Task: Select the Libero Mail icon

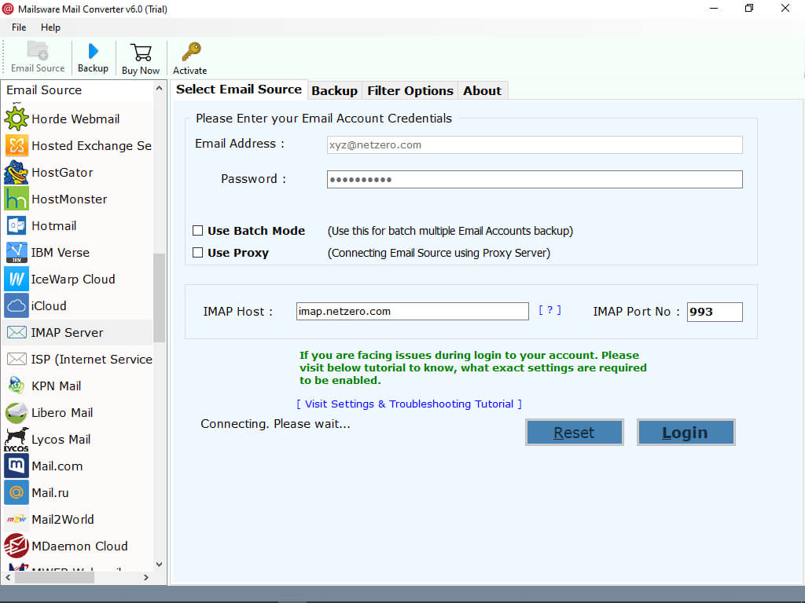Action: (17, 412)
